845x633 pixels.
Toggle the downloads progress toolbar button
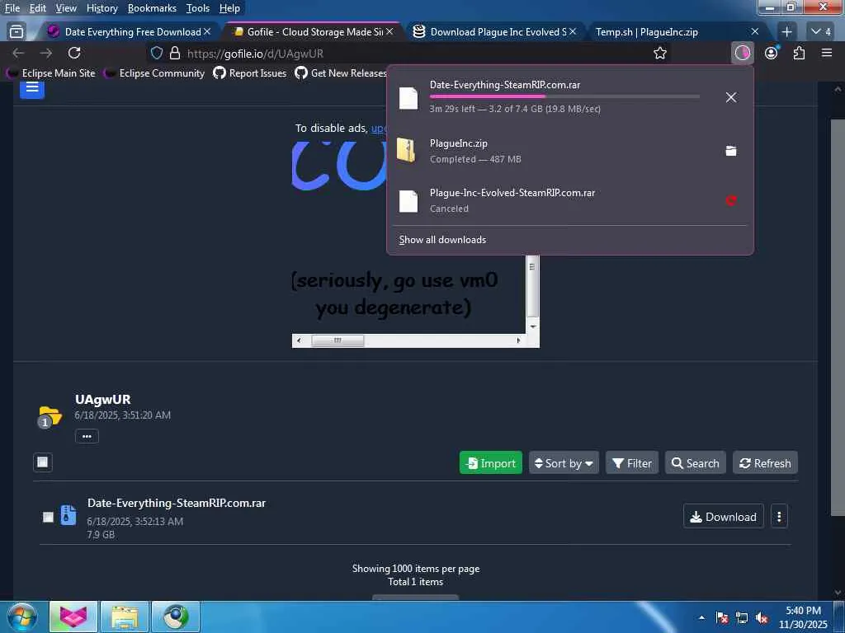[x=742, y=53]
